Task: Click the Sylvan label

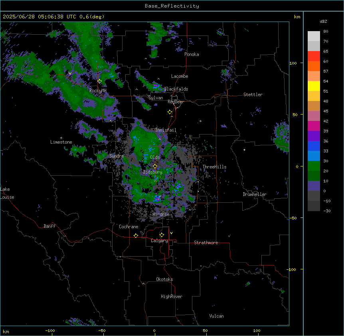Action: tap(156, 98)
